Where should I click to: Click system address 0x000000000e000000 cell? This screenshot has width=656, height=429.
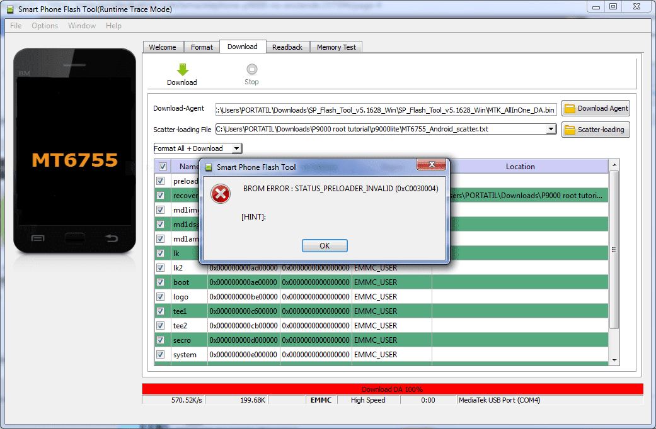pyautogui.click(x=243, y=355)
